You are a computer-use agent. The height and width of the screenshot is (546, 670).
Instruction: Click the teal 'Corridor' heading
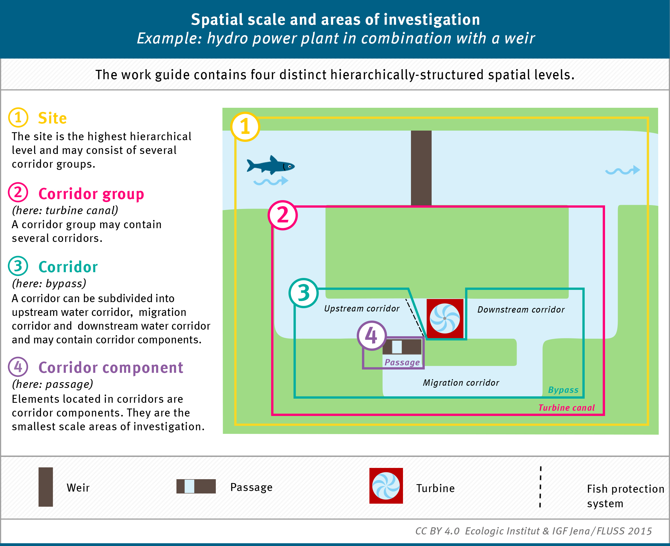(x=68, y=267)
